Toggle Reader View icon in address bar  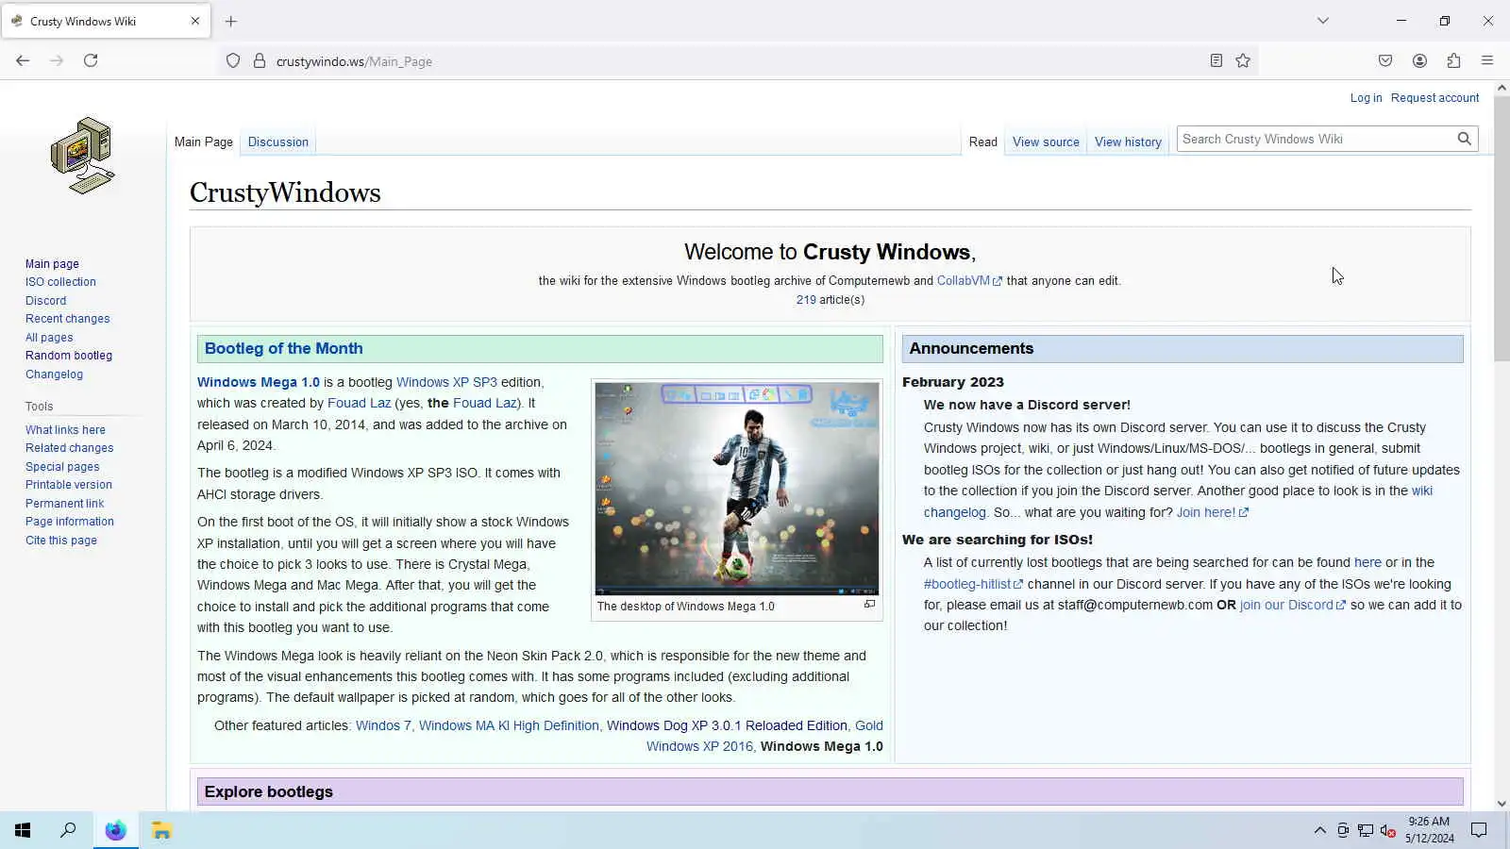[x=1216, y=60]
